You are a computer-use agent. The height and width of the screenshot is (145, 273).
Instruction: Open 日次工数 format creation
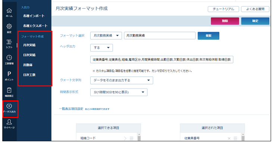click(x=29, y=75)
